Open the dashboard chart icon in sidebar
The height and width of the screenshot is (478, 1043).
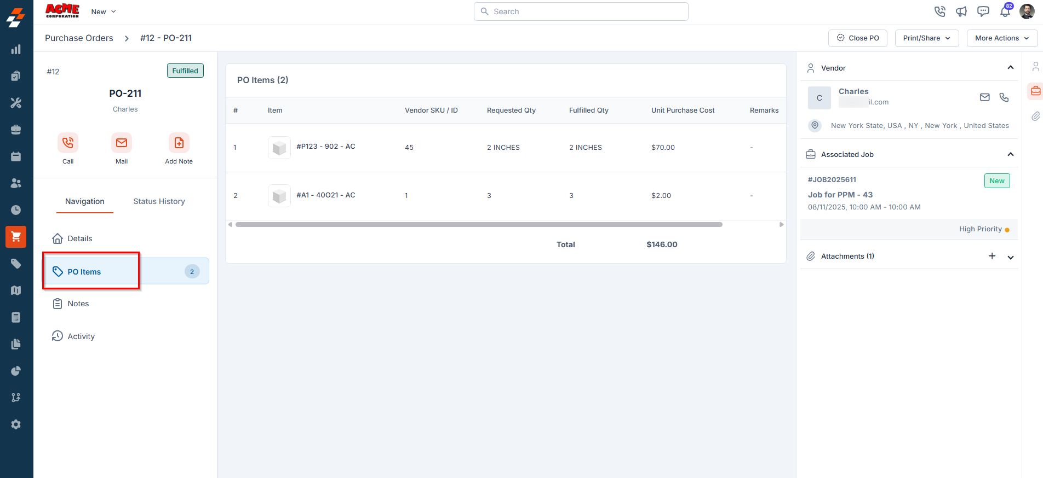[x=16, y=49]
